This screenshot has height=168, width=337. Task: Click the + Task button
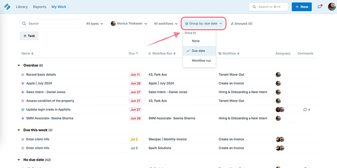[29, 36]
